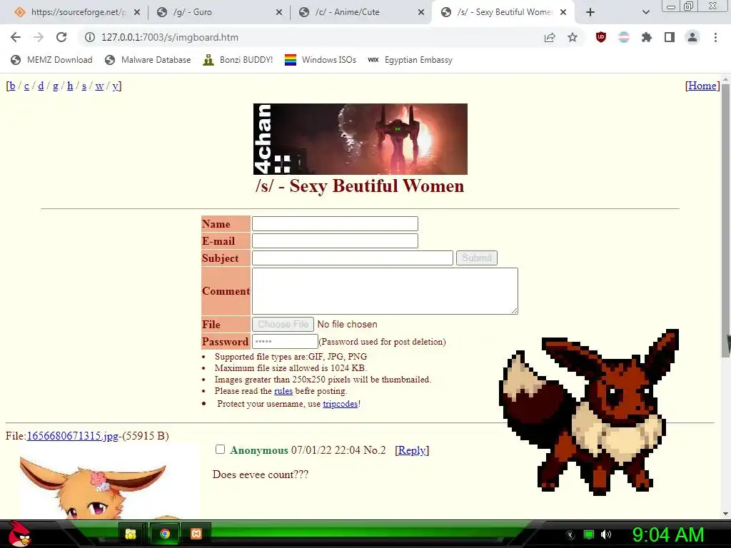The image size is (731, 548).
Task: Open the tripcodes link
Action: (341, 404)
